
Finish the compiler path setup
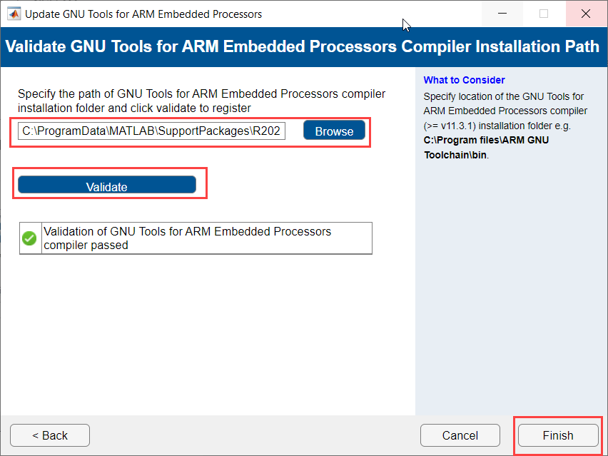(557, 435)
